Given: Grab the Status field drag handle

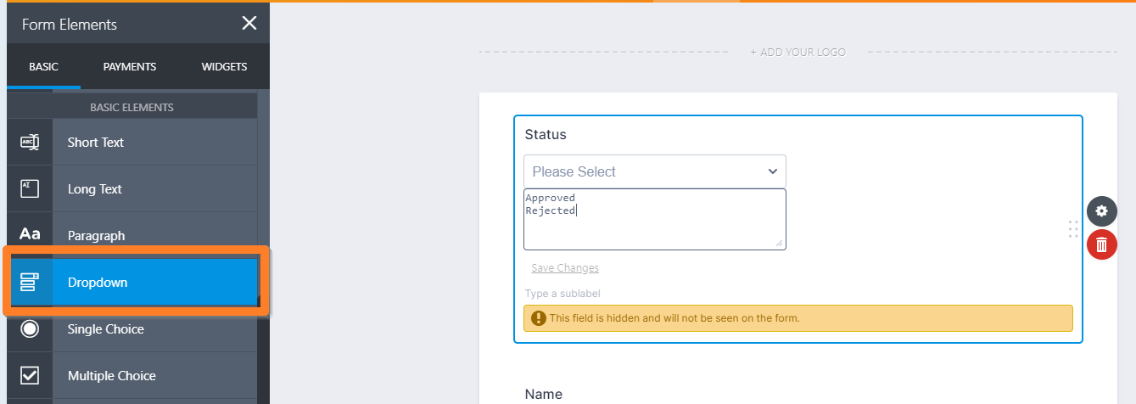Looking at the screenshot, I should [1073, 228].
